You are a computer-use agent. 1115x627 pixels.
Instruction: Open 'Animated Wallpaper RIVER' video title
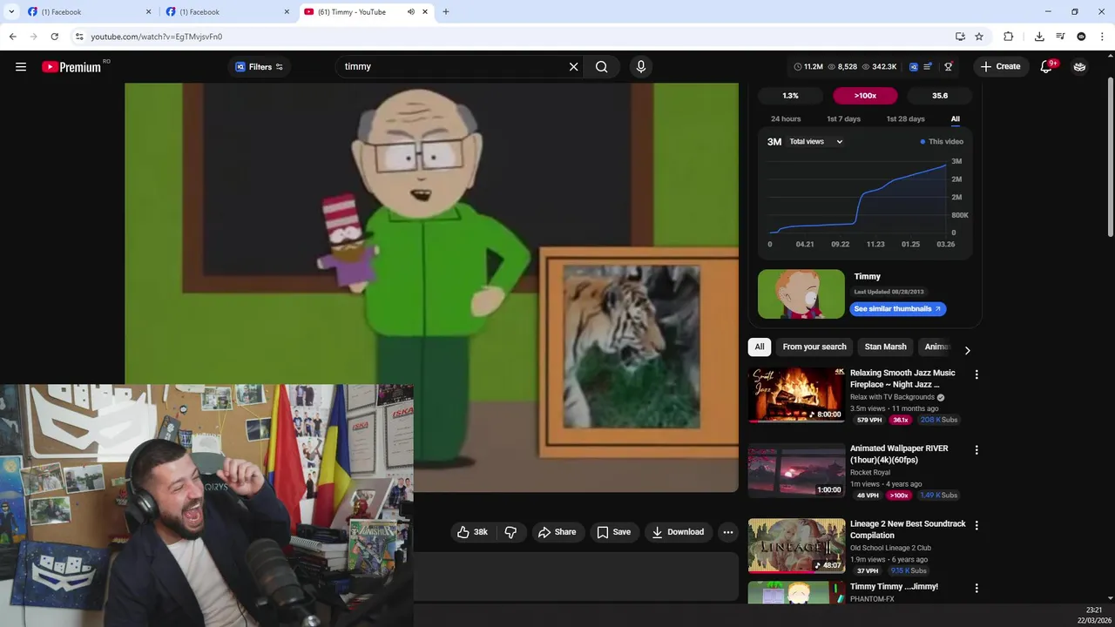pos(899,454)
